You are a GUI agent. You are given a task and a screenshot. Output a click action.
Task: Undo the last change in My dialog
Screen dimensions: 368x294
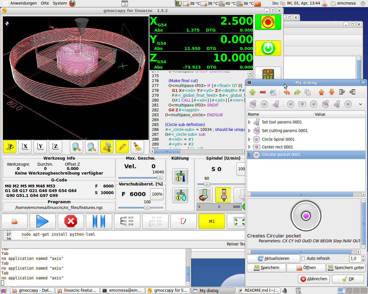[287, 92]
